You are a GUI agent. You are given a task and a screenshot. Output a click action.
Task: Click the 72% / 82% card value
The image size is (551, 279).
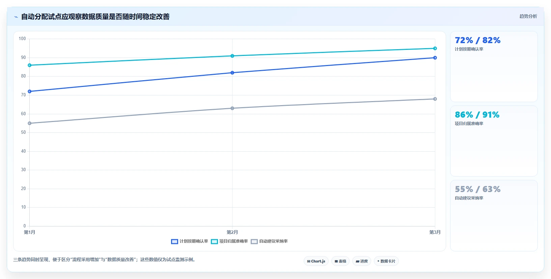tap(477, 40)
